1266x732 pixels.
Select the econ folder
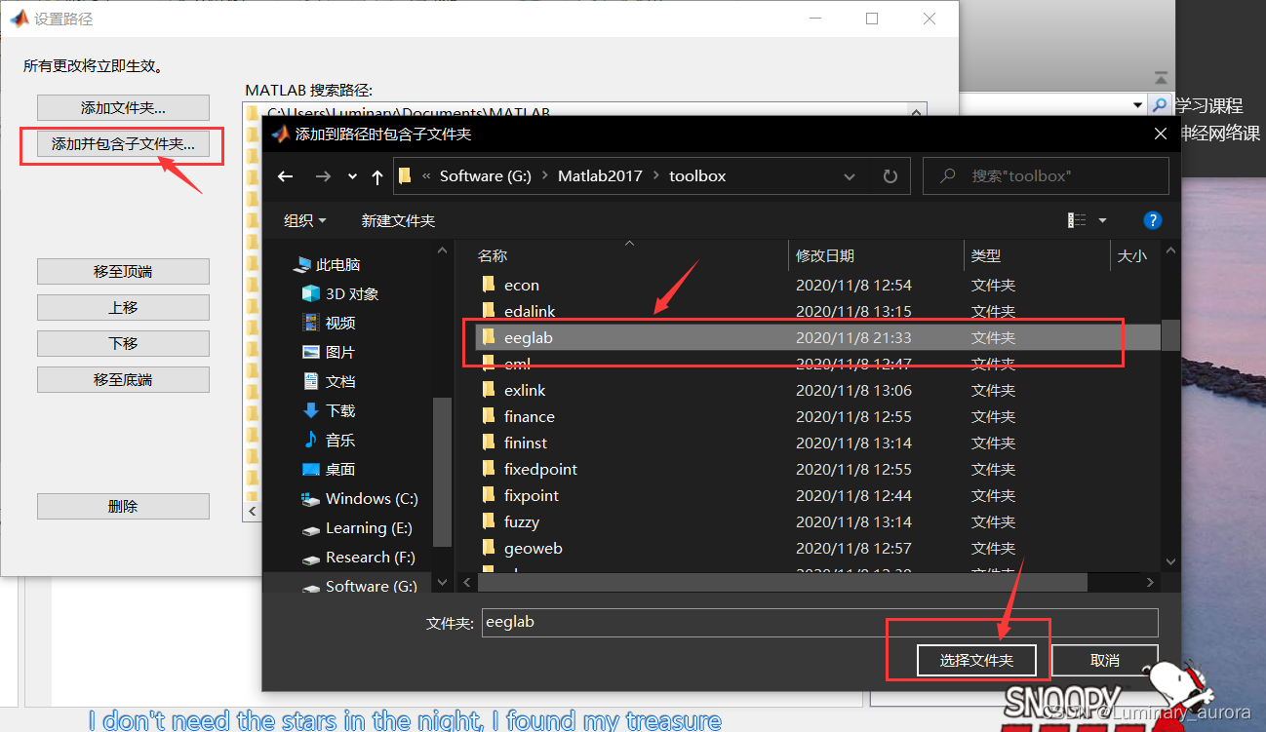(522, 285)
